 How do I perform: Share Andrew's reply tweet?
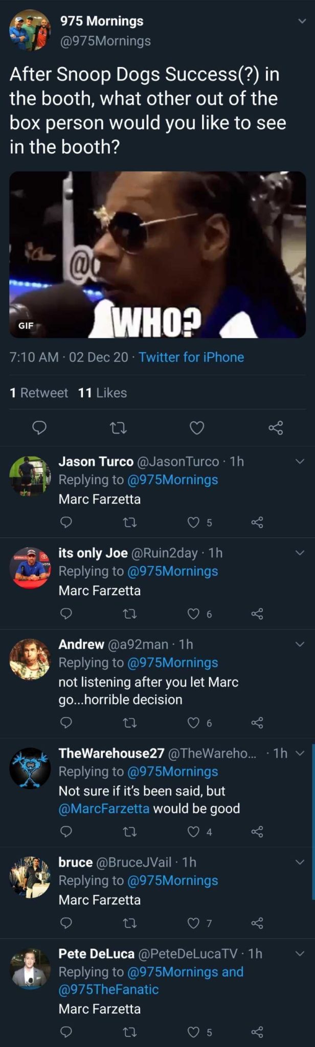[x=257, y=722]
